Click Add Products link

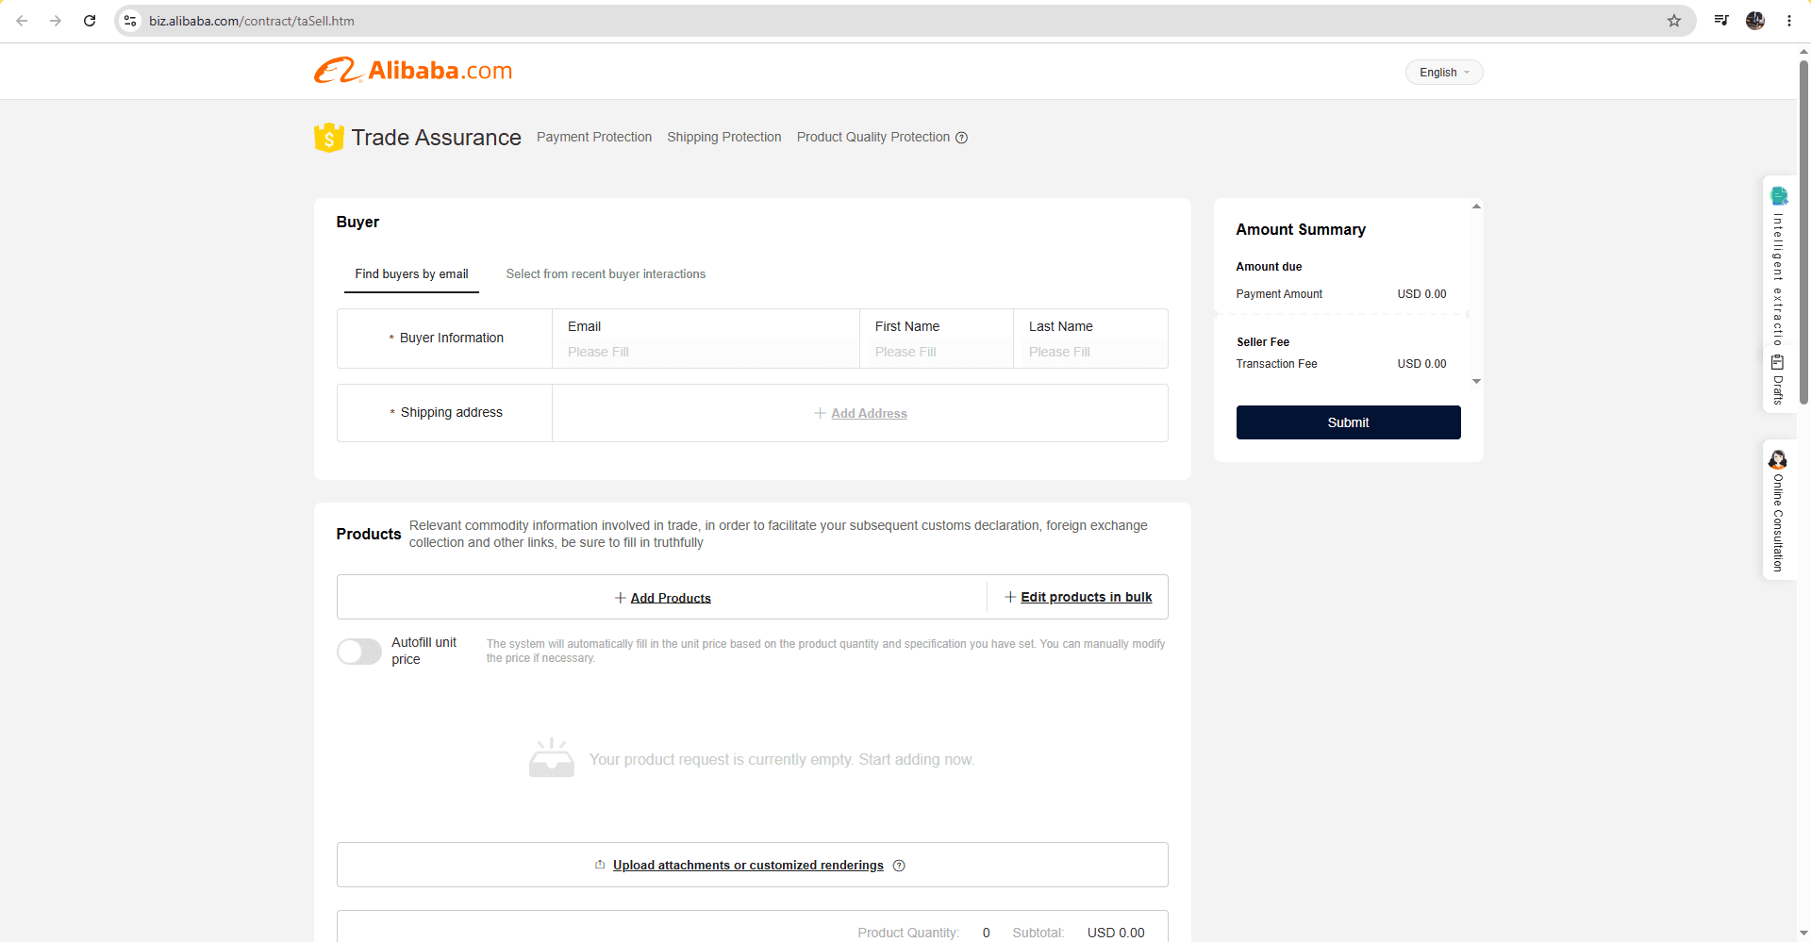point(671,598)
